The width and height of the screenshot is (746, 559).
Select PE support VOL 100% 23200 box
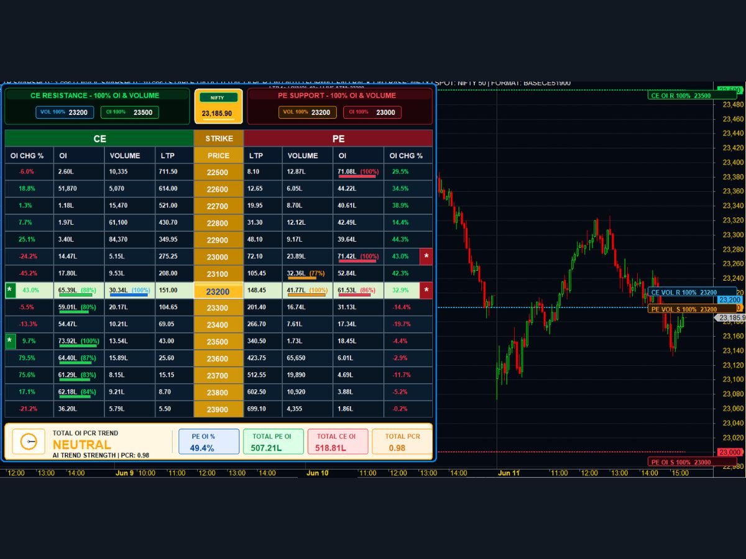(308, 112)
